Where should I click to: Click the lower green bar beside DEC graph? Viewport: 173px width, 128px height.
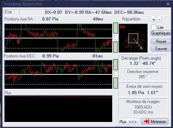point(115,83)
